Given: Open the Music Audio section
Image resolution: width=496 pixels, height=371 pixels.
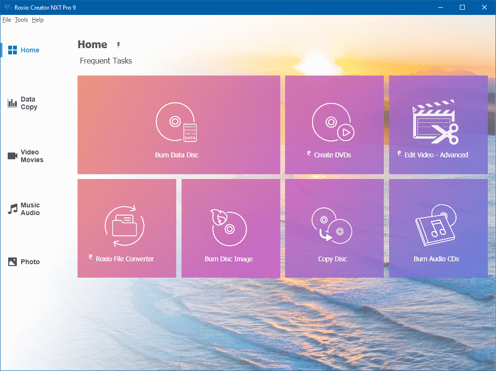Looking at the screenshot, I should click(24, 209).
